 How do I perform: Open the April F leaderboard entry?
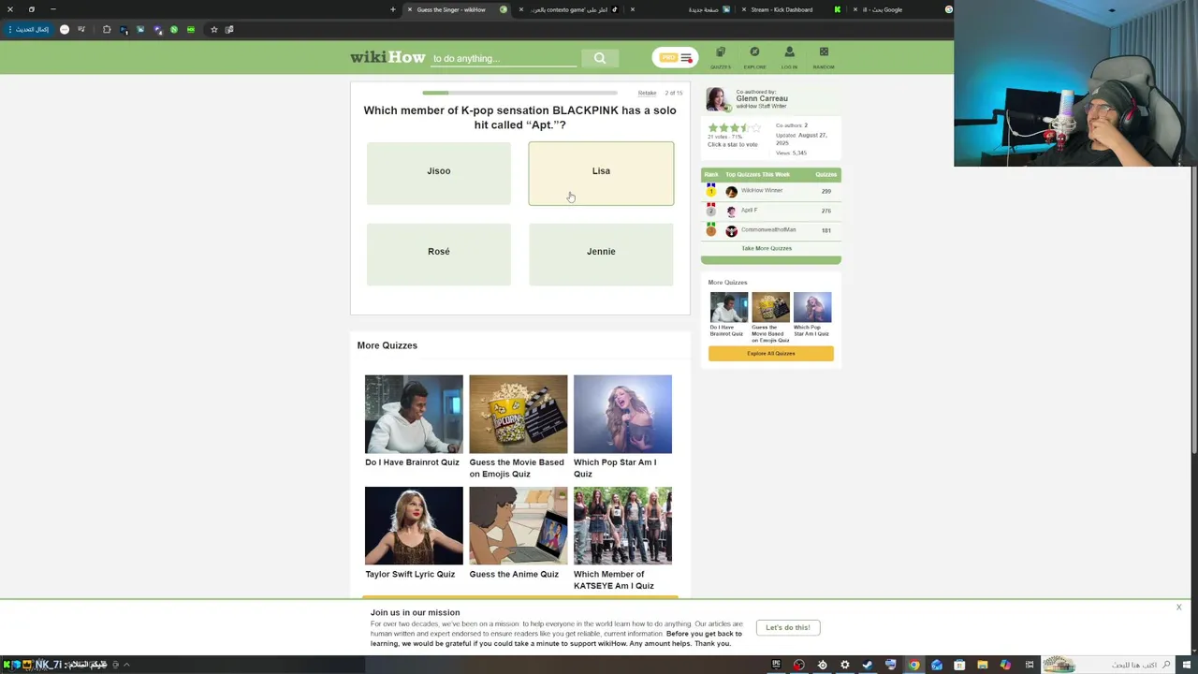tap(771, 211)
